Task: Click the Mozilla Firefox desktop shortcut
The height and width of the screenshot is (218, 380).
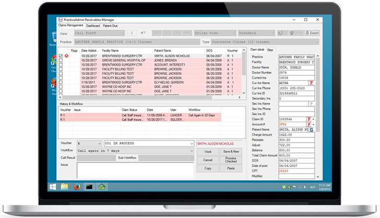Action: [x=54, y=86]
